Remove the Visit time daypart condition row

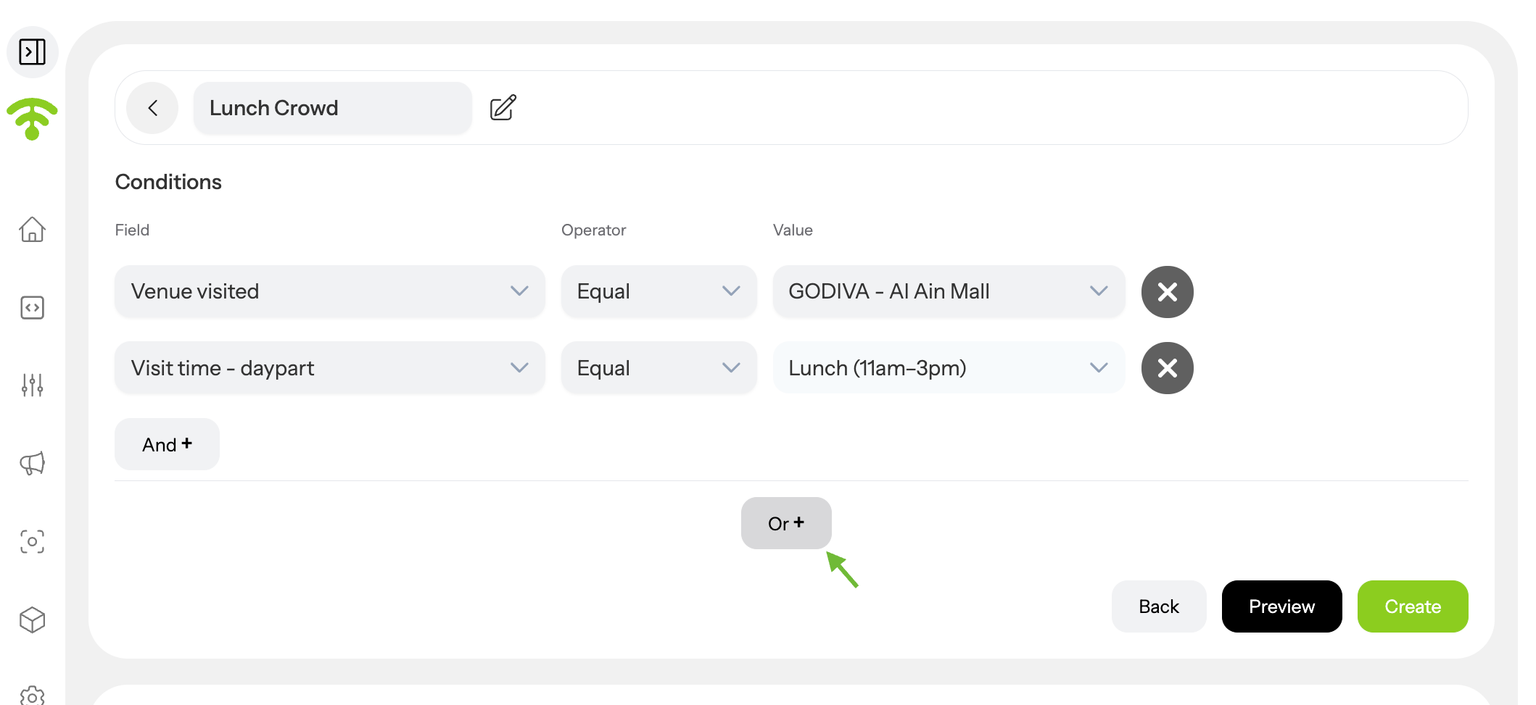point(1168,368)
